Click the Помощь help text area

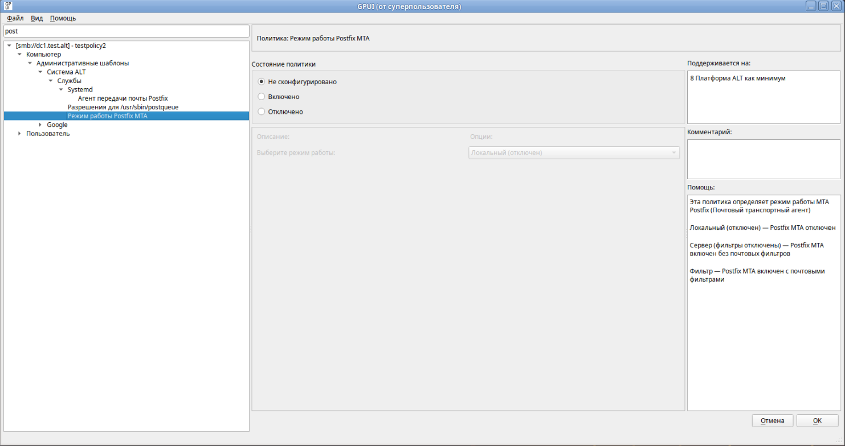click(764, 303)
